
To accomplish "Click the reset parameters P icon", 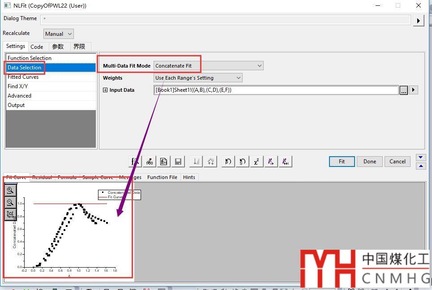I will click(x=228, y=162).
